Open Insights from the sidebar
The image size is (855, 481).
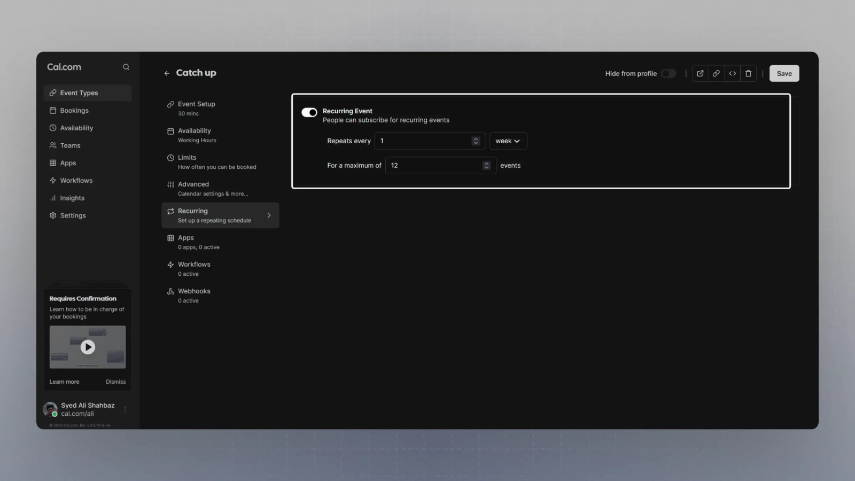(x=72, y=198)
